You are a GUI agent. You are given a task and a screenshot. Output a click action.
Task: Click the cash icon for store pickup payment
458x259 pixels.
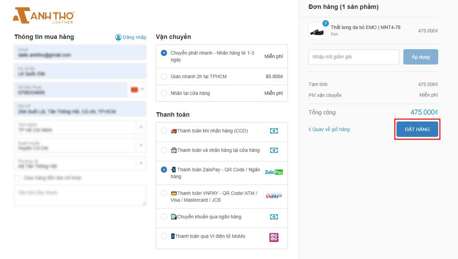274,150
